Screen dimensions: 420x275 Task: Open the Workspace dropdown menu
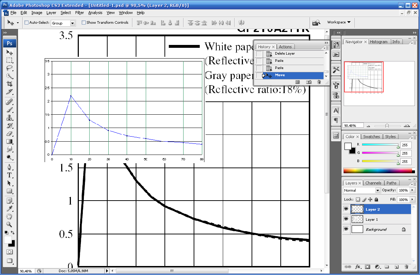coord(338,22)
